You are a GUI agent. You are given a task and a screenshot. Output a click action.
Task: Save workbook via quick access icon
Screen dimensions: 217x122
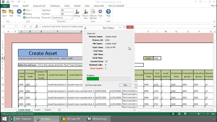(x=8, y=2)
